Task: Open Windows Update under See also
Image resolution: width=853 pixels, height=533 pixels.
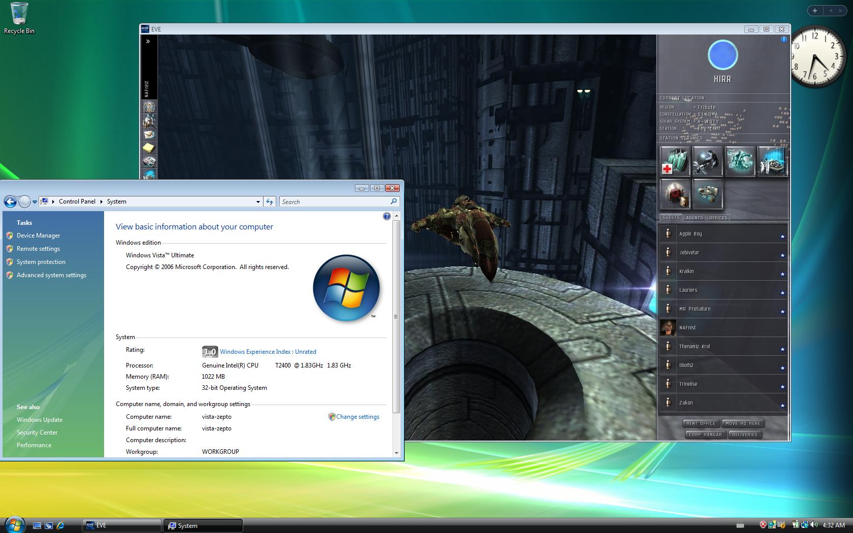Action: pyautogui.click(x=40, y=420)
